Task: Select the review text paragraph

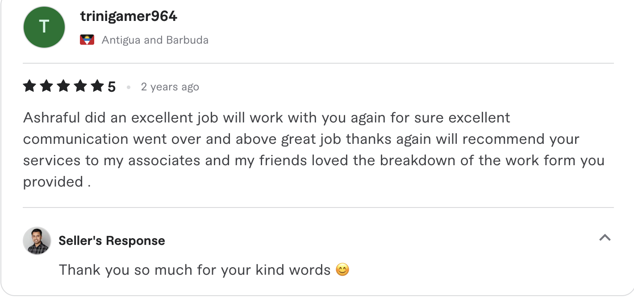Action: [313, 149]
